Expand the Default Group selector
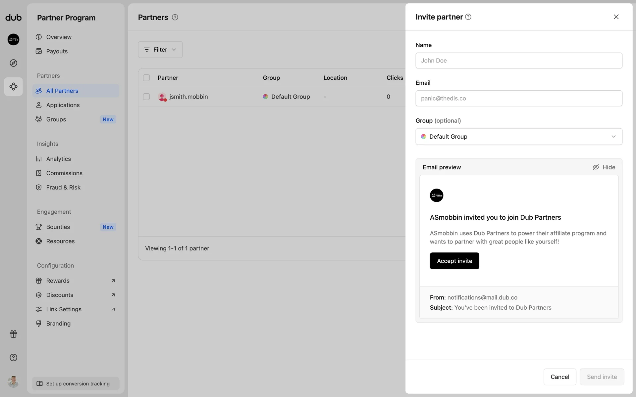The width and height of the screenshot is (636, 397). 519,137
